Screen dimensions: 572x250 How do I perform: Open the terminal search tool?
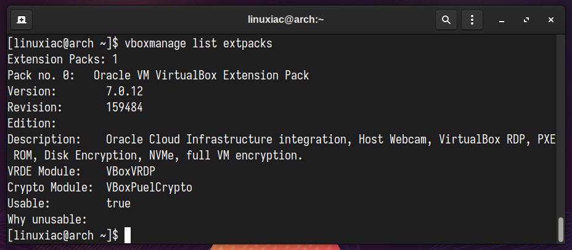446,20
